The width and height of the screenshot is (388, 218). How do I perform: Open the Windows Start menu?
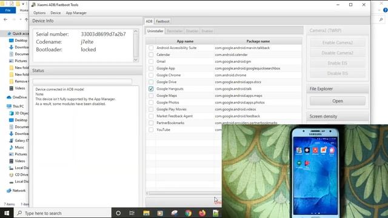click(7, 213)
